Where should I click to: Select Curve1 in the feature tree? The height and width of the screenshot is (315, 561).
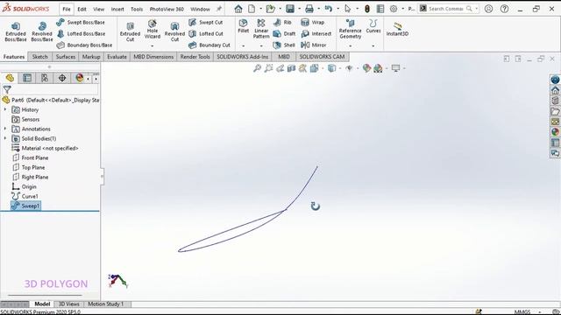tap(25, 196)
